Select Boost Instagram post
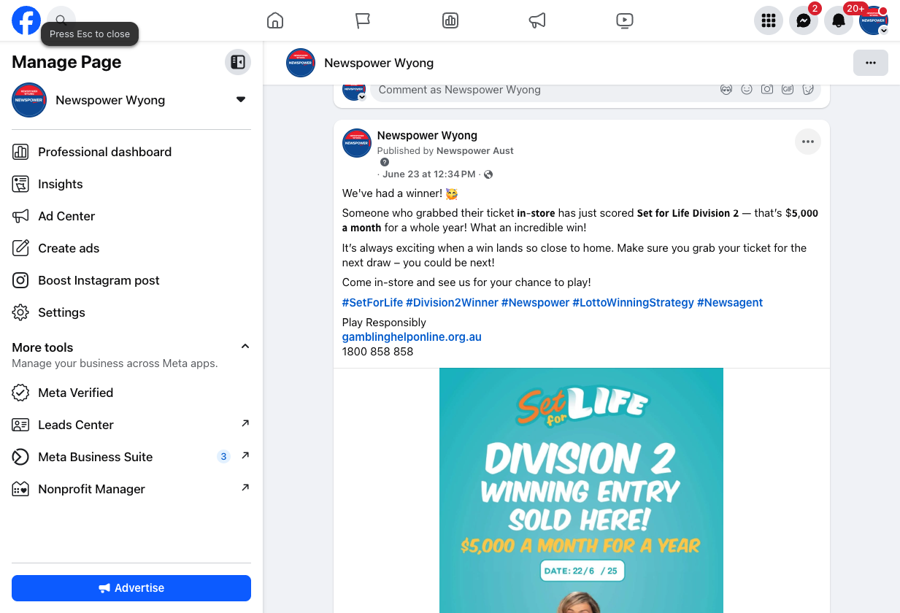The width and height of the screenshot is (900, 613). (131, 280)
